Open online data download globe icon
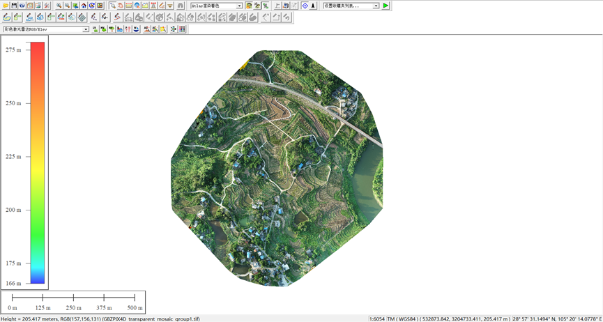603x322 pixels. tap(22, 6)
